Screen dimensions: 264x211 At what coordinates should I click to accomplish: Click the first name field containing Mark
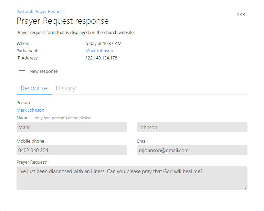72,127
